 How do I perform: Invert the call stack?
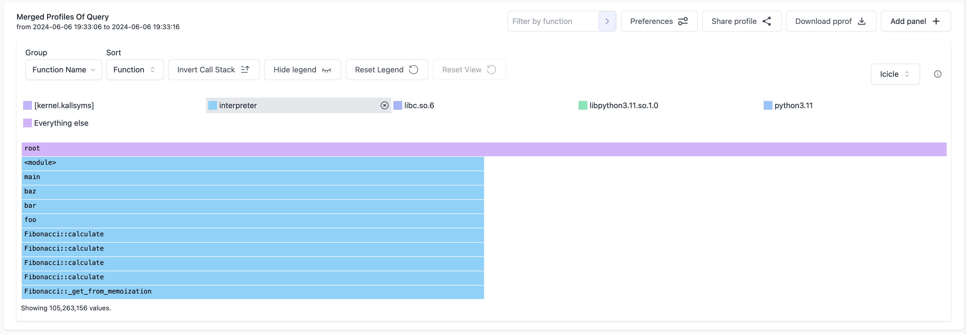213,70
